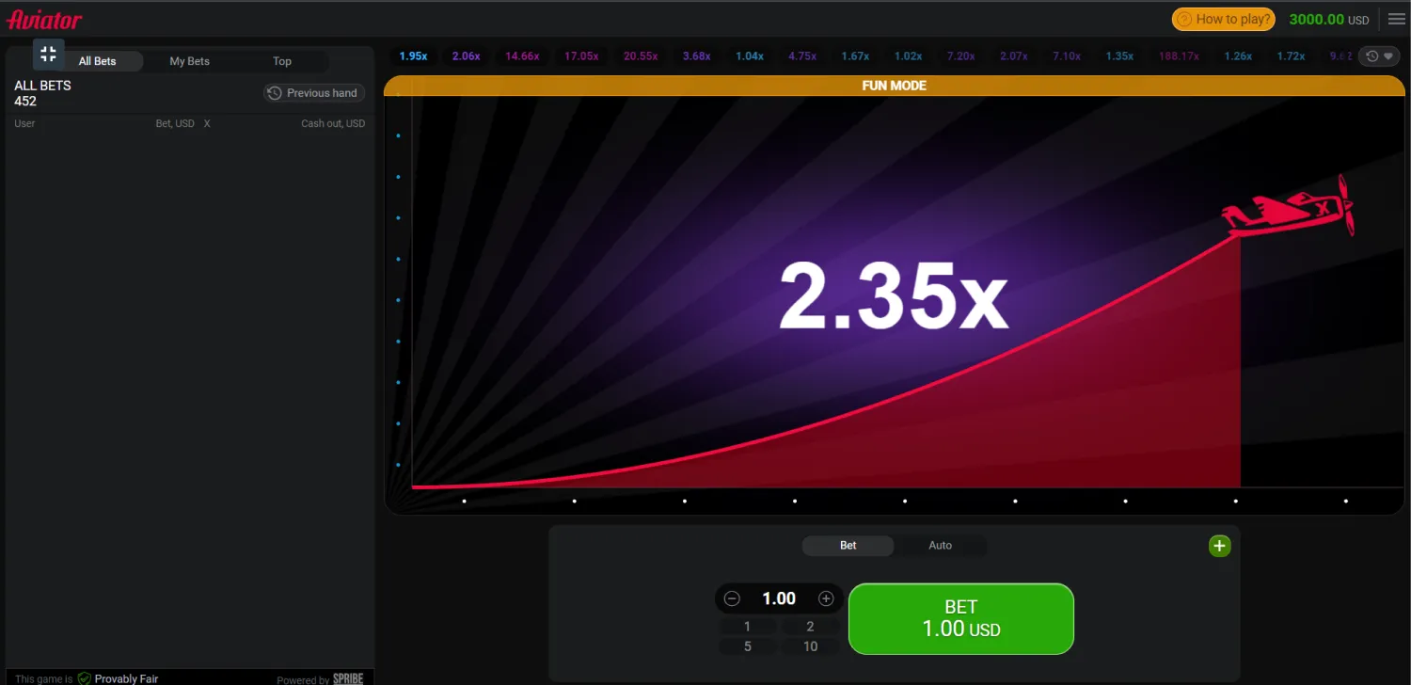Open the How to play? guide
The height and width of the screenshot is (685, 1411).
pos(1224,19)
